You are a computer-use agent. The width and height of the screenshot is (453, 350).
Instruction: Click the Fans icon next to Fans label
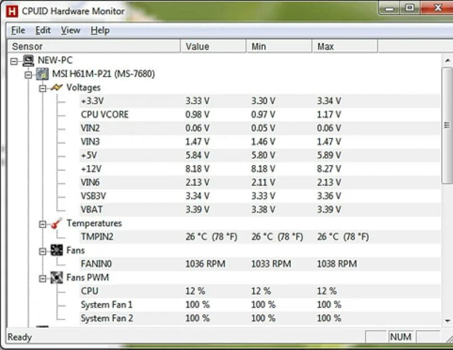[x=56, y=250]
